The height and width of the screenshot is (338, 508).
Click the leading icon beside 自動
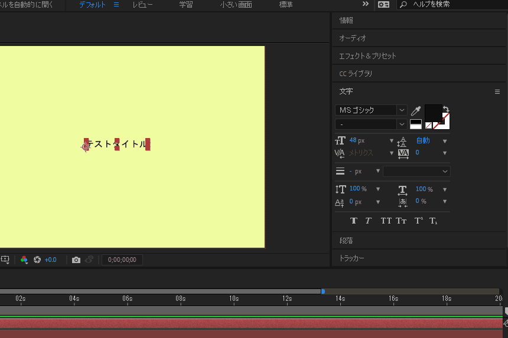pyautogui.click(x=402, y=142)
